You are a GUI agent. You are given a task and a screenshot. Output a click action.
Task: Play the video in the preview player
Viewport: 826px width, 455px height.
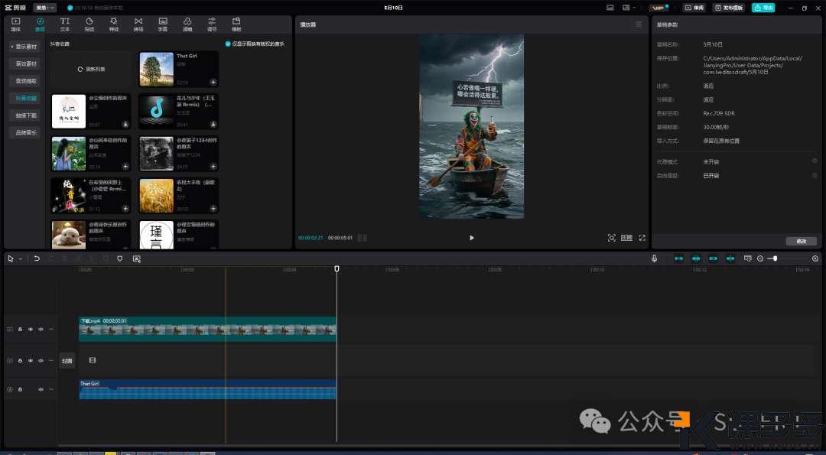[471, 238]
